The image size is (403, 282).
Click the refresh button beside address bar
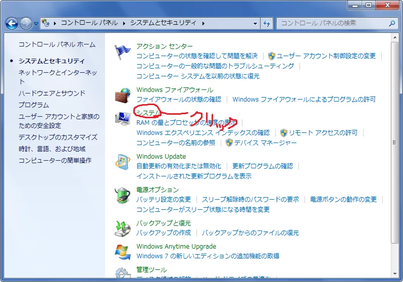click(x=267, y=23)
